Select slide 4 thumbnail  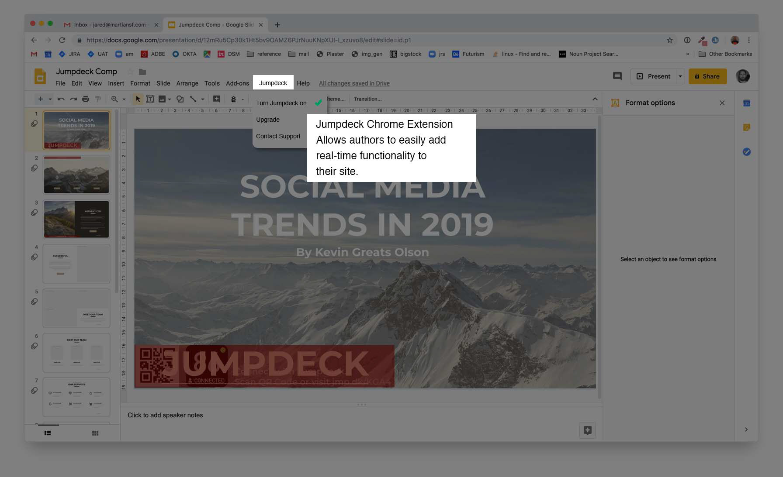pyautogui.click(x=76, y=264)
